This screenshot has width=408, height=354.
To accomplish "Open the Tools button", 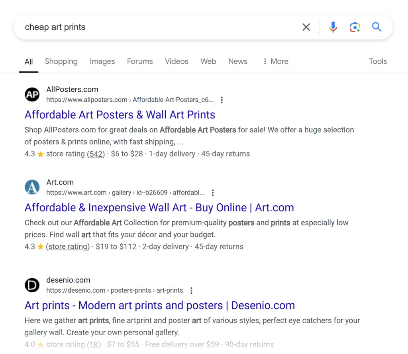I will pyautogui.click(x=378, y=61).
